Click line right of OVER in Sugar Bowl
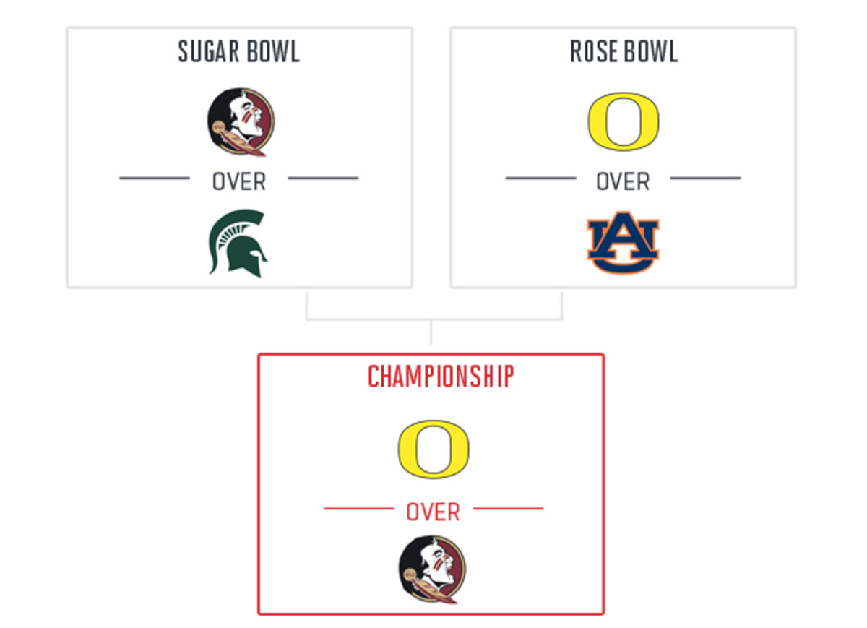The height and width of the screenshot is (628, 867). (323, 178)
